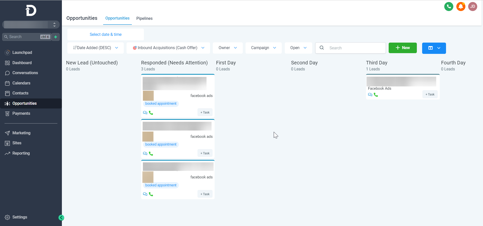Add a task on third booked appointment card
The width and height of the screenshot is (483, 226).
coord(205,194)
